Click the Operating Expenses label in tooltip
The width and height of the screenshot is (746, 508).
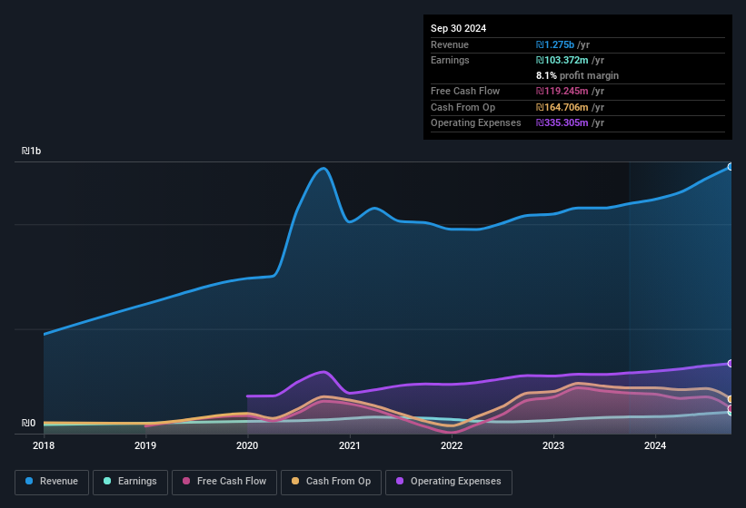pos(476,122)
